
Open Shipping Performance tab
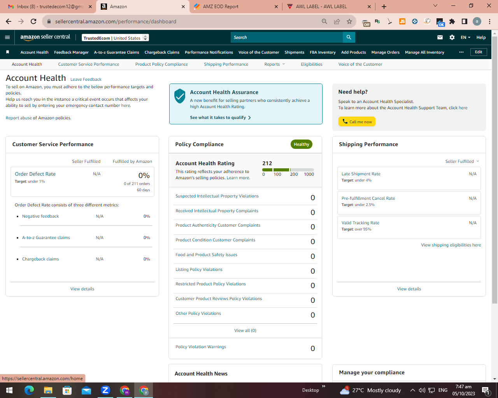[226, 64]
